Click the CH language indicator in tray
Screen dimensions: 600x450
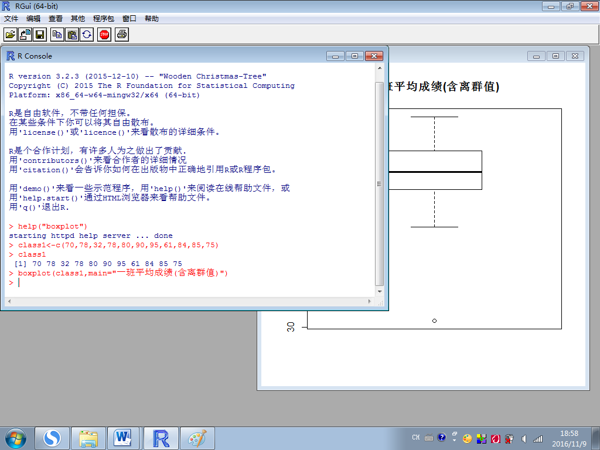pos(416,437)
